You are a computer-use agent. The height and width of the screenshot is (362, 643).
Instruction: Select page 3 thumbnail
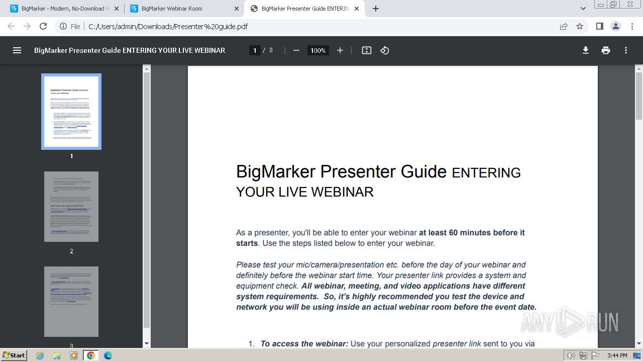point(71,302)
